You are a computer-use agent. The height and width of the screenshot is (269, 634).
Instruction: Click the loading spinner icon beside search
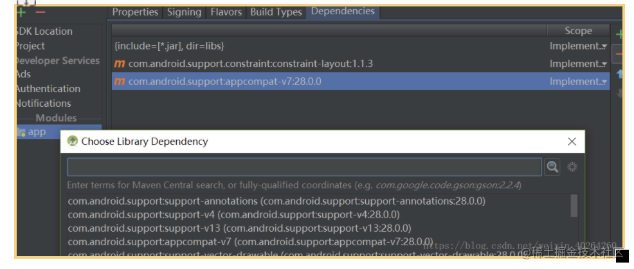572,167
